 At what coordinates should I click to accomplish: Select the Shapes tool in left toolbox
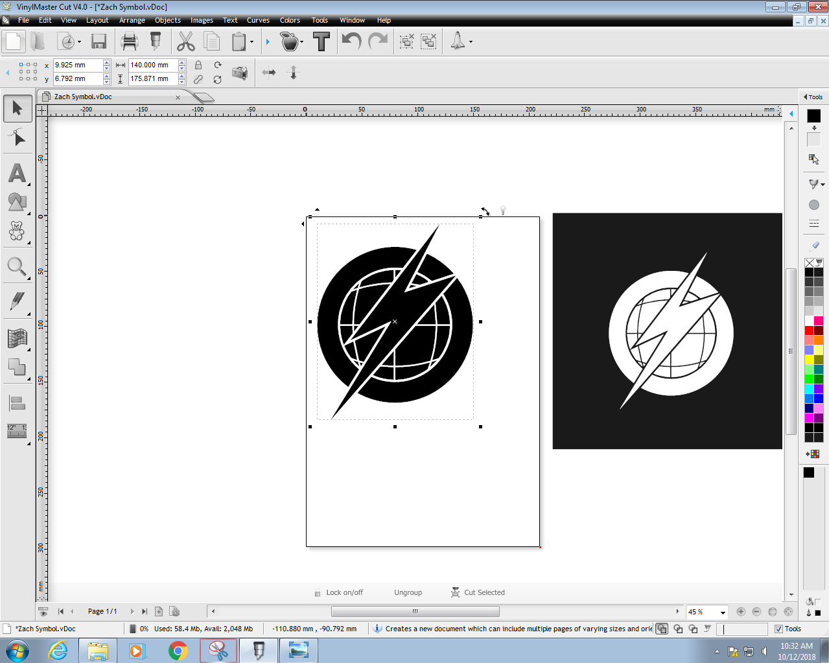point(18,202)
